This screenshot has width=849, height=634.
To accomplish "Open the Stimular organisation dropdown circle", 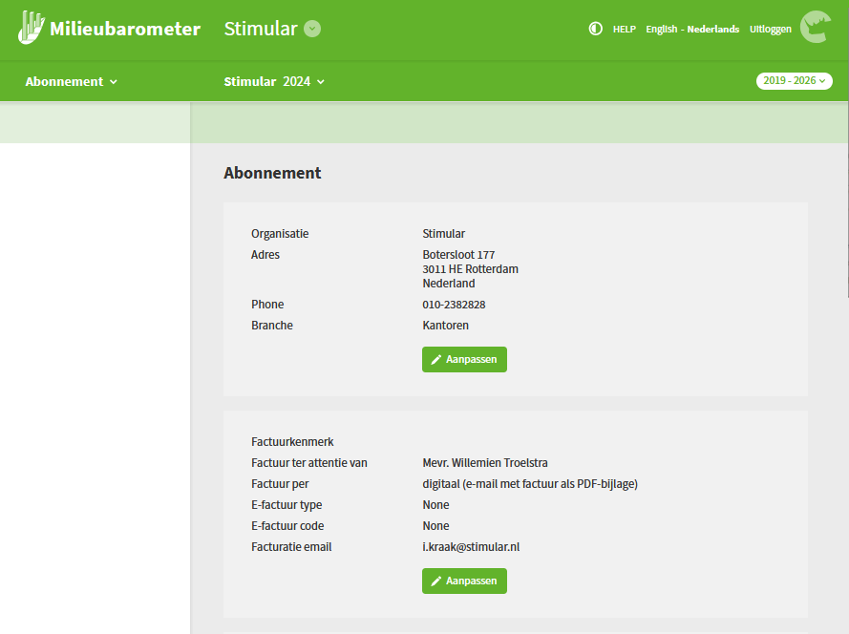I will pos(312,29).
